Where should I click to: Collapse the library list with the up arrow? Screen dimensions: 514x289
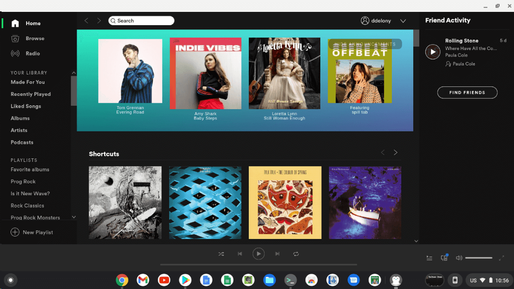pos(74,73)
